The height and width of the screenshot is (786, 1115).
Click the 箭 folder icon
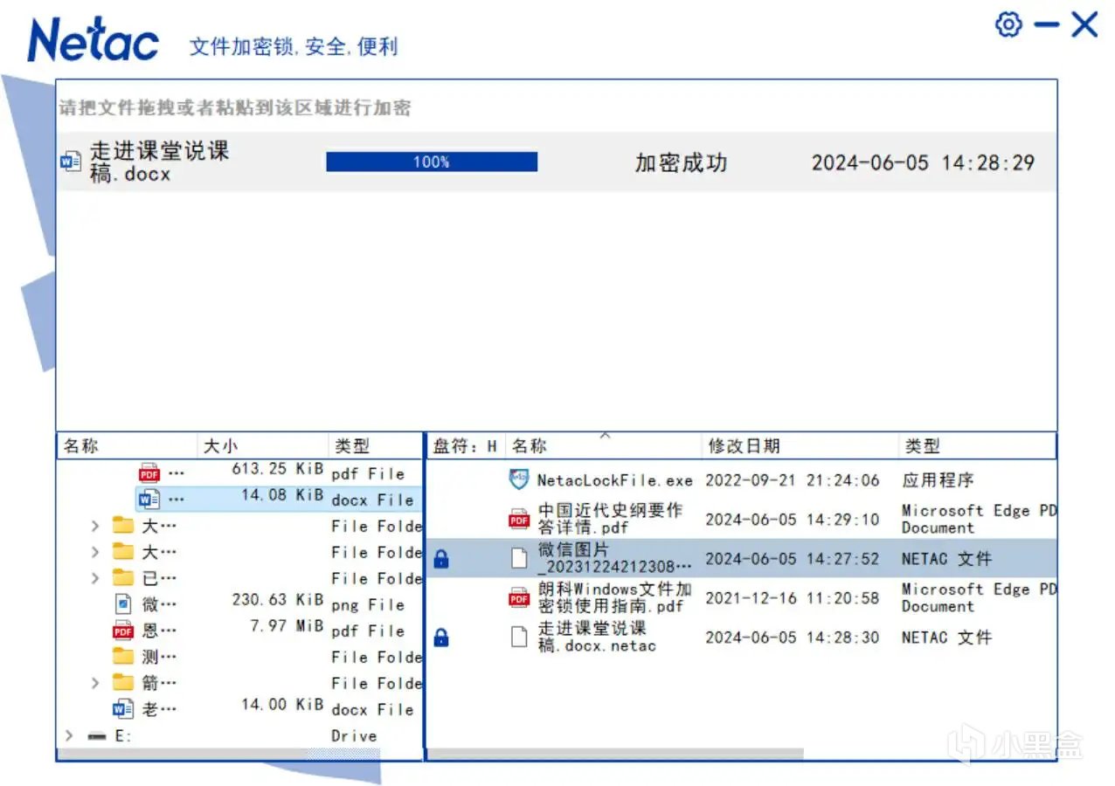click(x=123, y=683)
